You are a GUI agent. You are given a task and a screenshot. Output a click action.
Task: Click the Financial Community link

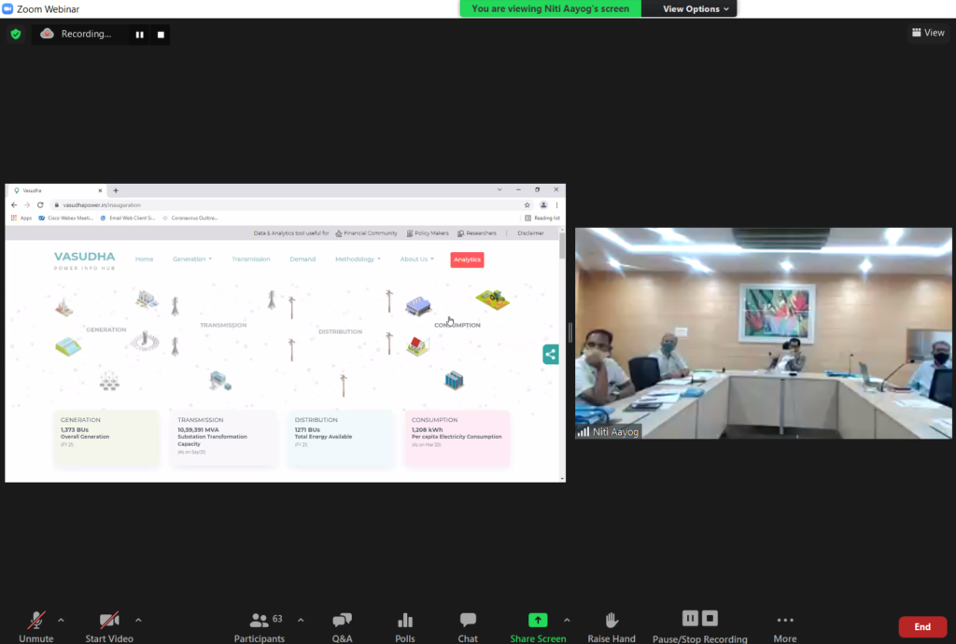pyautogui.click(x=366, y=233)
